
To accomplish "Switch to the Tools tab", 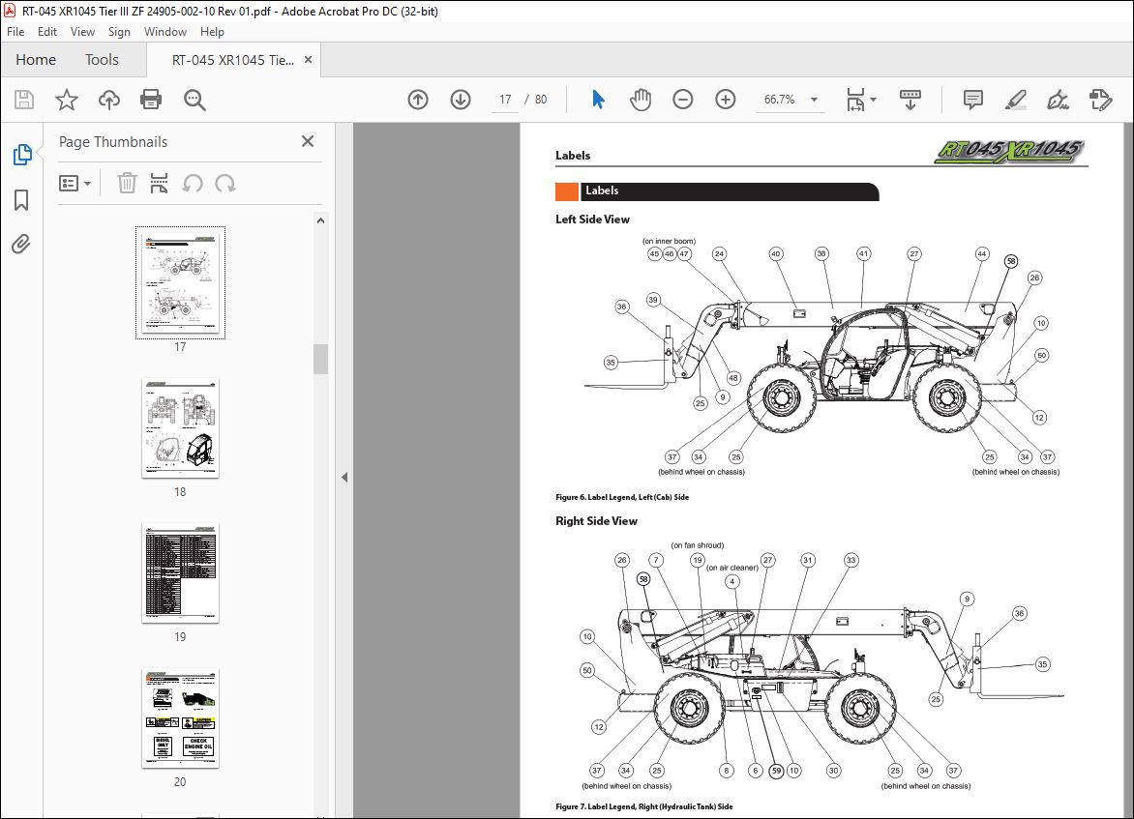I will [102, 60].
